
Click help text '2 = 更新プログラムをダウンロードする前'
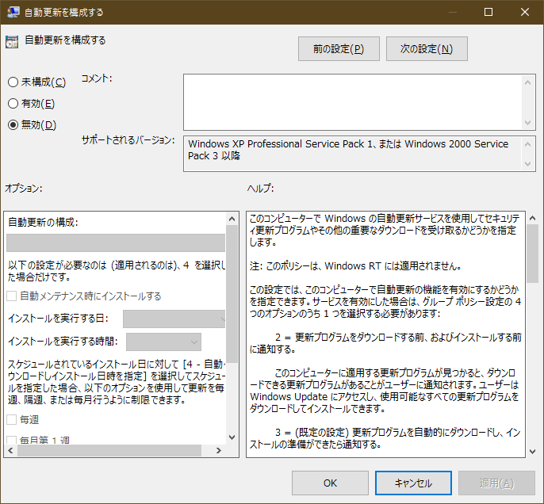[x=351, y=338]
